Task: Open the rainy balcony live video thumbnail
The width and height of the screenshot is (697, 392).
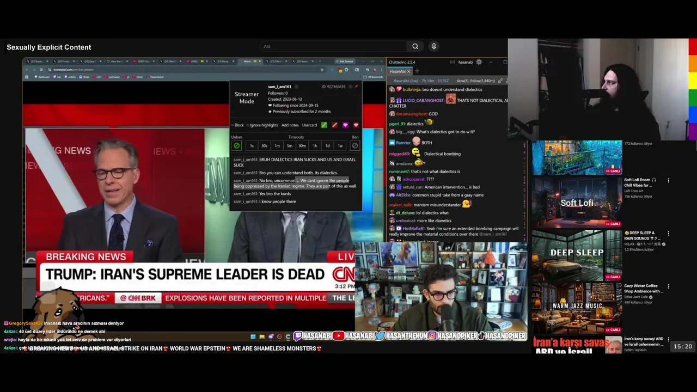Action: pyautogui.click(x=577, y=157)
